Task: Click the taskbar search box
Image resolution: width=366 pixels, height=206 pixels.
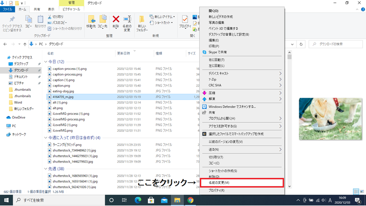Action: 59,200
